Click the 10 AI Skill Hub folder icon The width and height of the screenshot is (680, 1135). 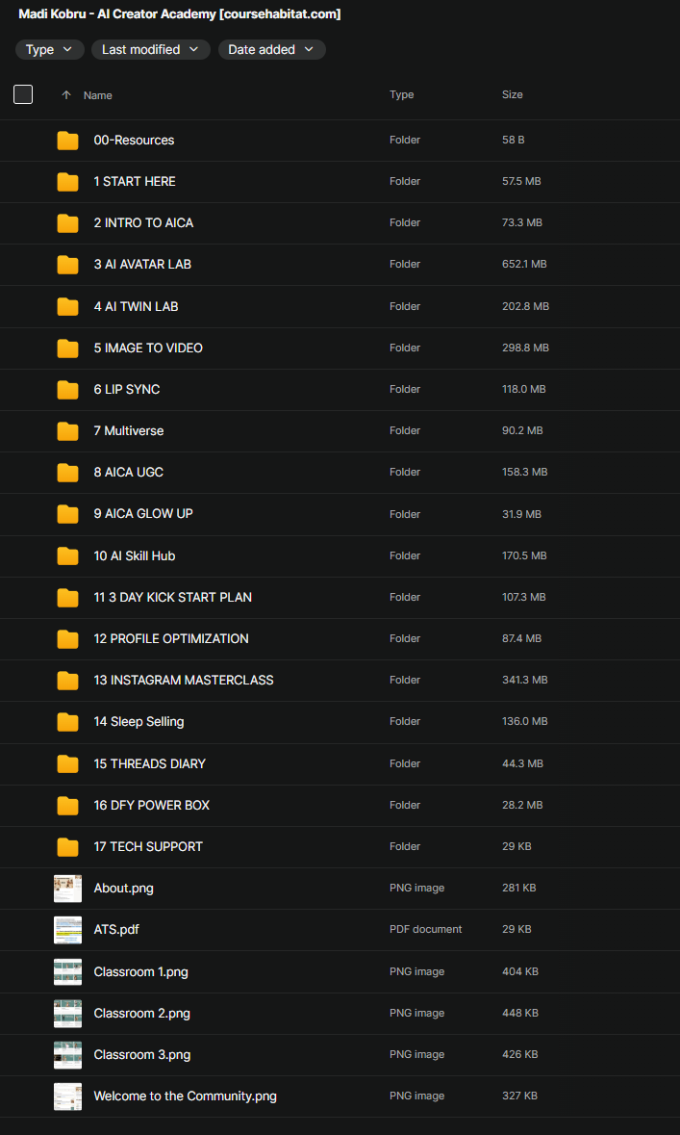(x=67, y=556)
